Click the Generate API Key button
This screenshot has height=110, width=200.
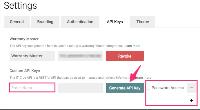coord(125,88)
